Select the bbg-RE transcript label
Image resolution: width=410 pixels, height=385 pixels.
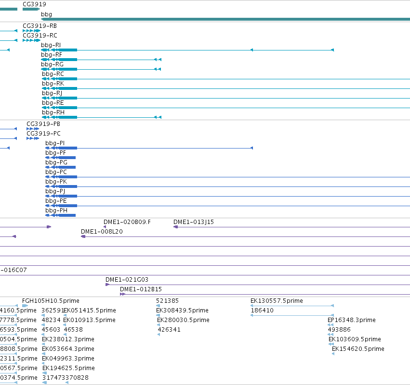coord(53,103)
